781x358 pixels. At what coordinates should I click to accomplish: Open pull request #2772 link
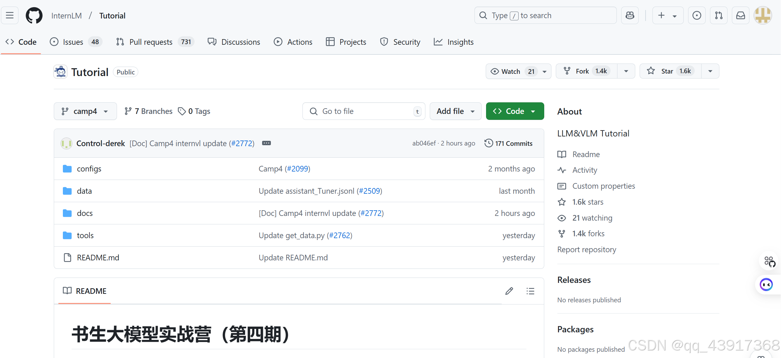(x=242, y=143)
